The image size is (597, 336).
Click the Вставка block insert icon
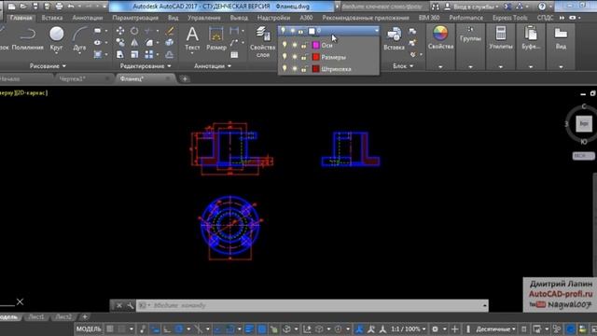(x=394, y=38)
